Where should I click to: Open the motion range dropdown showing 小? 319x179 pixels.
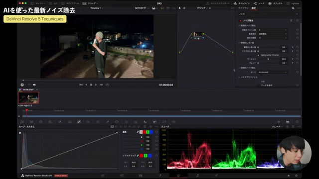[x=273, y=38]
